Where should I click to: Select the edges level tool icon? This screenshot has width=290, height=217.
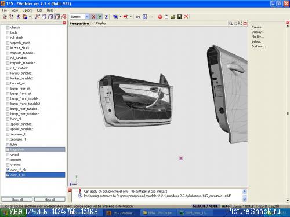[12, 17]
